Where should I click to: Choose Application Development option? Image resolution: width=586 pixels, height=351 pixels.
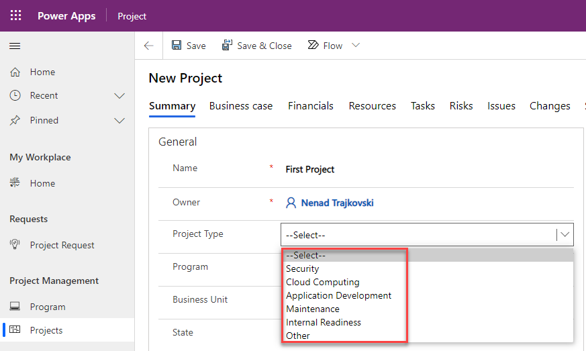pyautogui.click(x=338, y=296)
